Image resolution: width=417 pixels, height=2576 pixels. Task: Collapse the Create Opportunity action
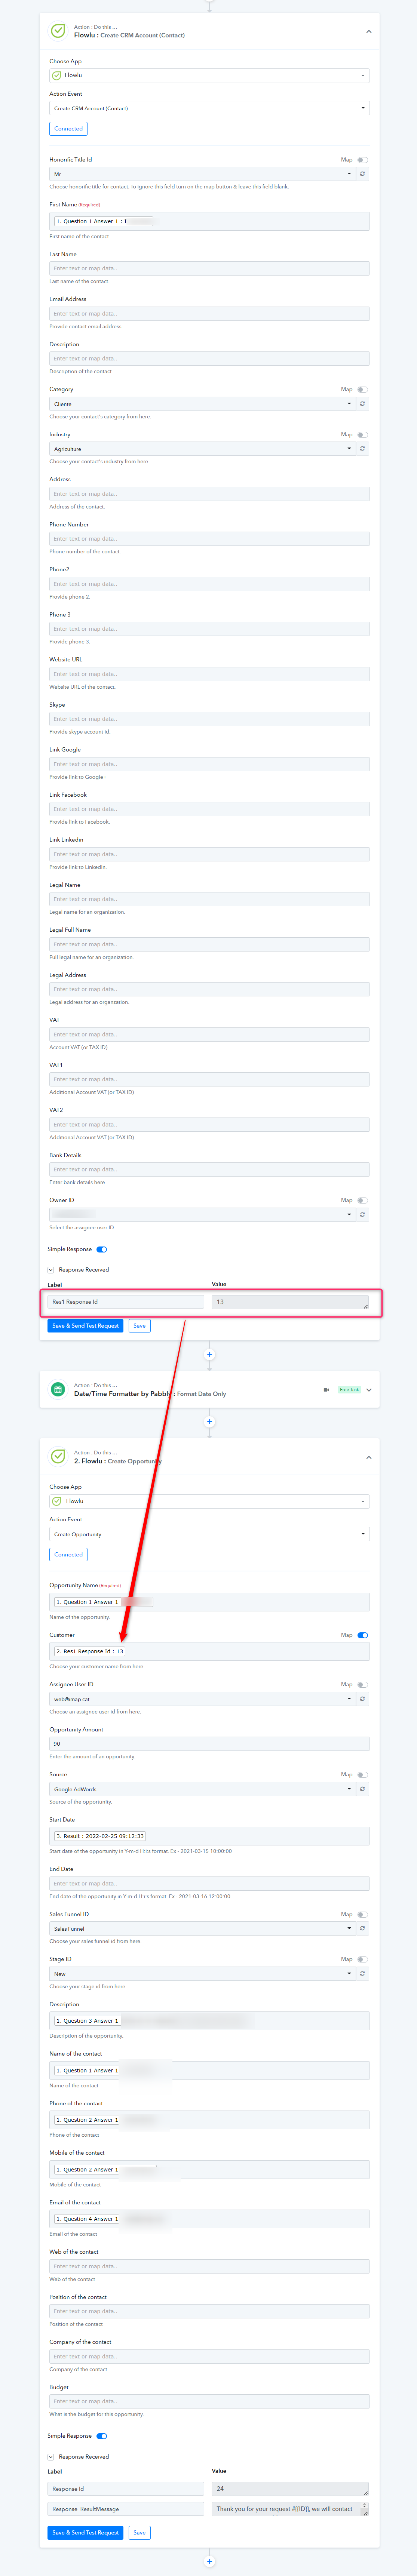[x=369, y=1457]
